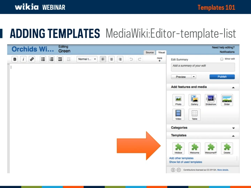
Task: Insert a Gallery into the page
Action: (195, 100)
